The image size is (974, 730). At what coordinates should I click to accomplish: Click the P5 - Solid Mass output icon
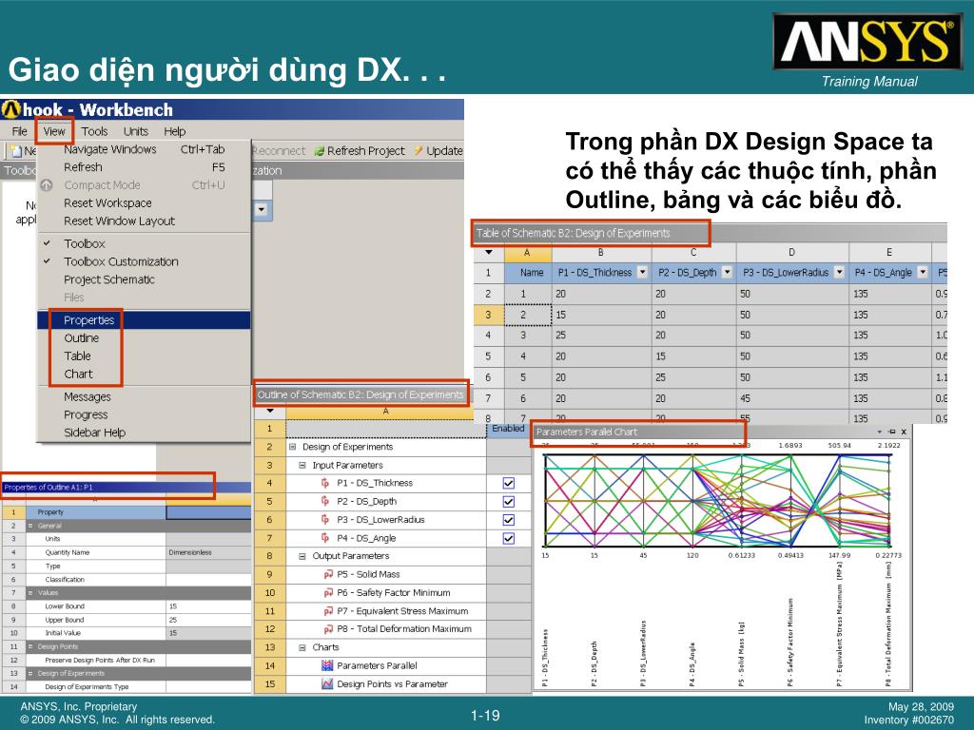point(328,575)
